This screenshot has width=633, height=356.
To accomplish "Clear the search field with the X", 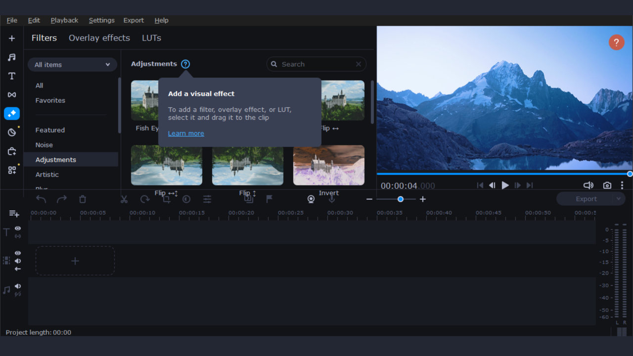I will point(359,64).
